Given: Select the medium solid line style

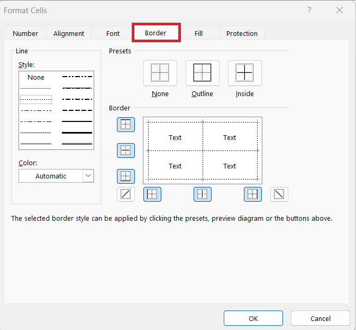Looking at the screenshot, I should [77, 121].
